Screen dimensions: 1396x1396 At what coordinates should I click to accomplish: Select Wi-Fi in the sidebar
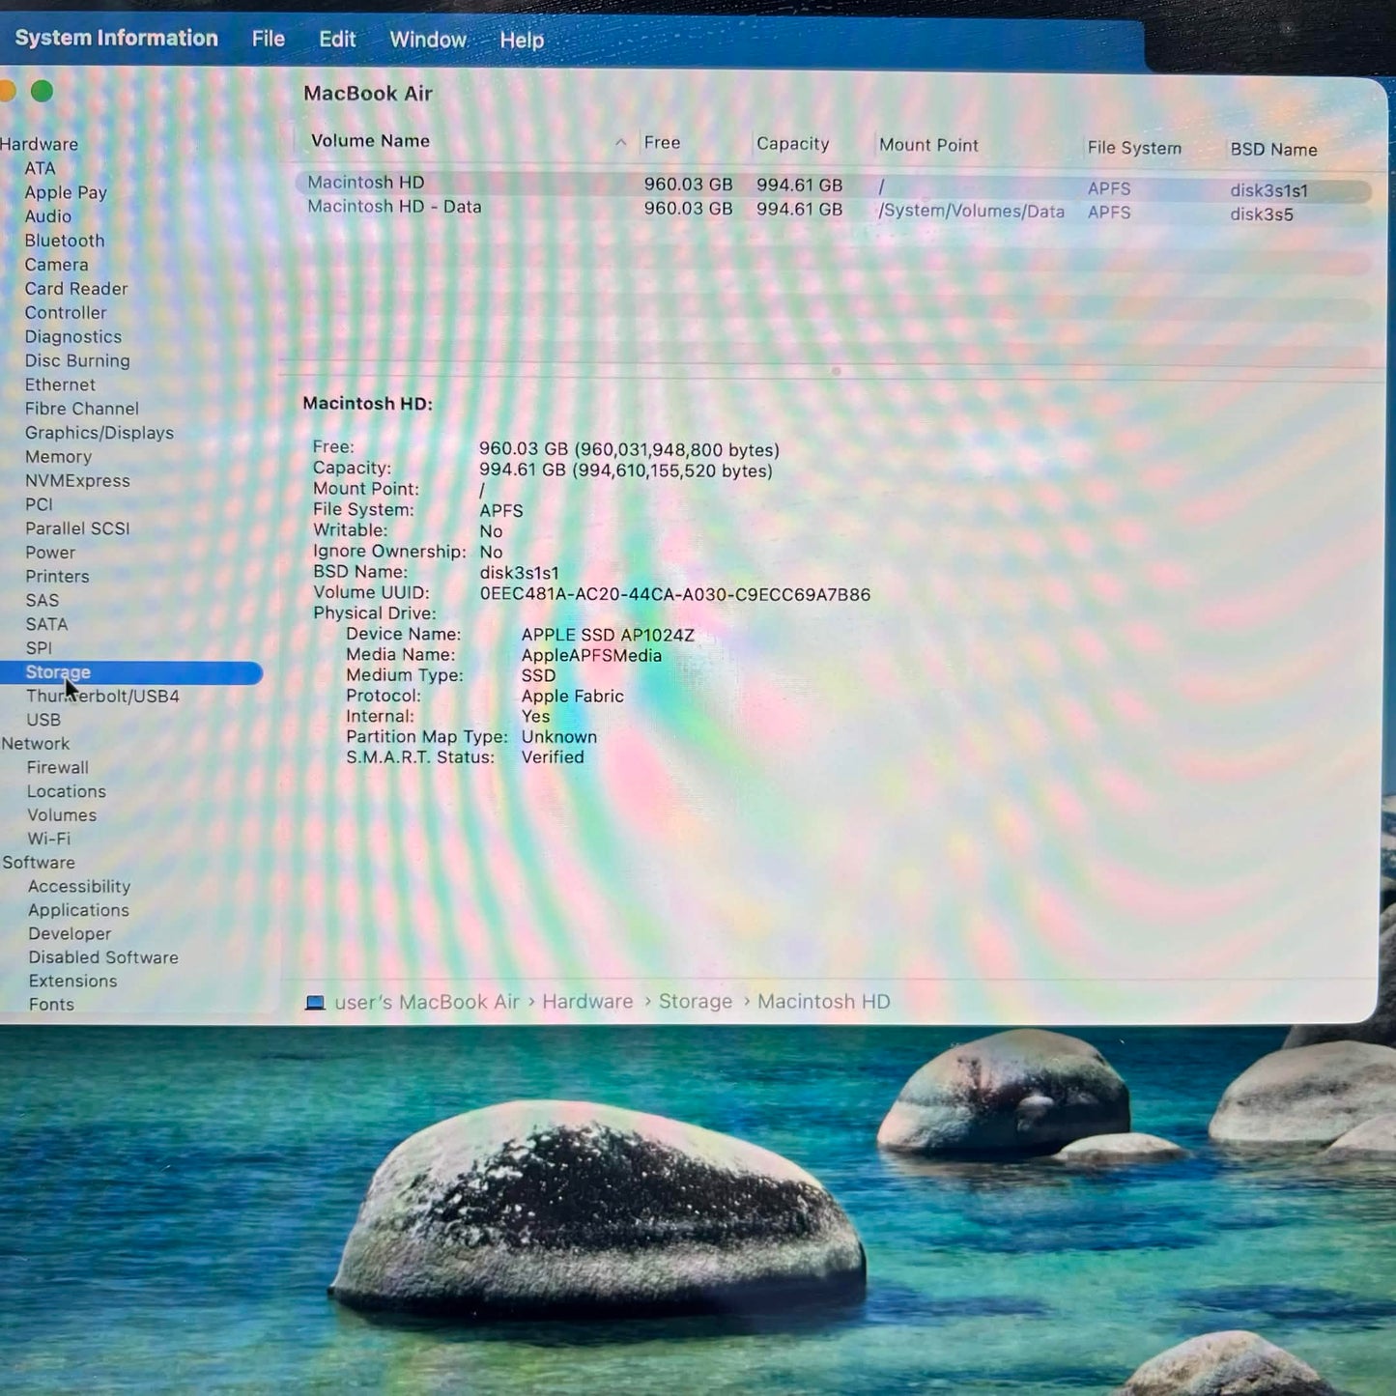[x=49, y=839]
